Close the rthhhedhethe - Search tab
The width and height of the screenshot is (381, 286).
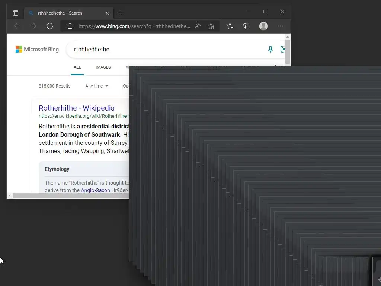pos(107,13)
